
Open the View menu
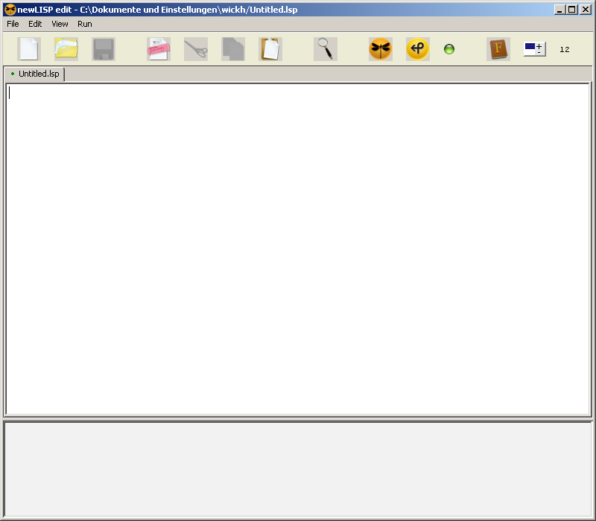60,24
